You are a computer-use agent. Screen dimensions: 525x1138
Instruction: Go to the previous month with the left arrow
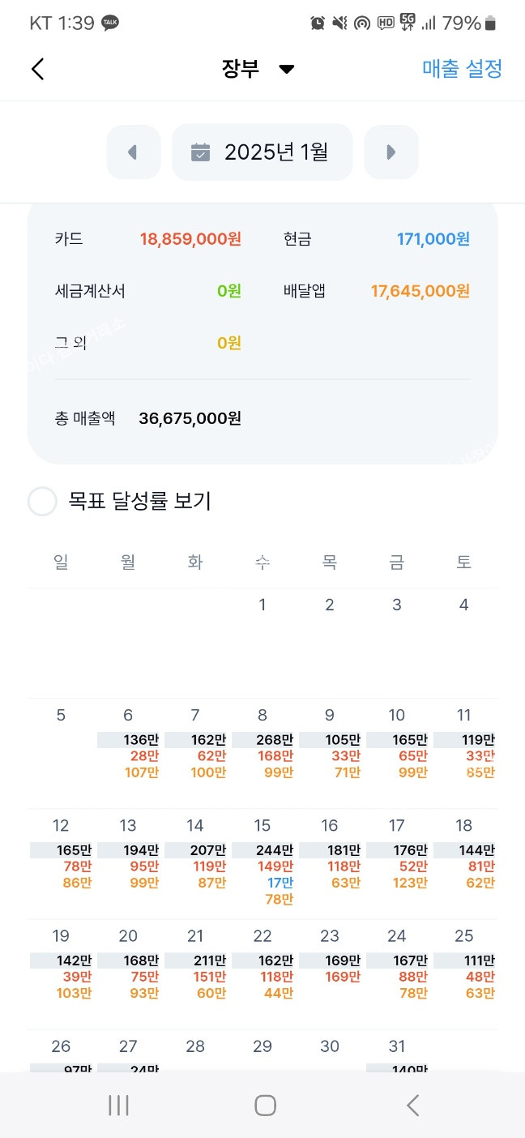133,152
